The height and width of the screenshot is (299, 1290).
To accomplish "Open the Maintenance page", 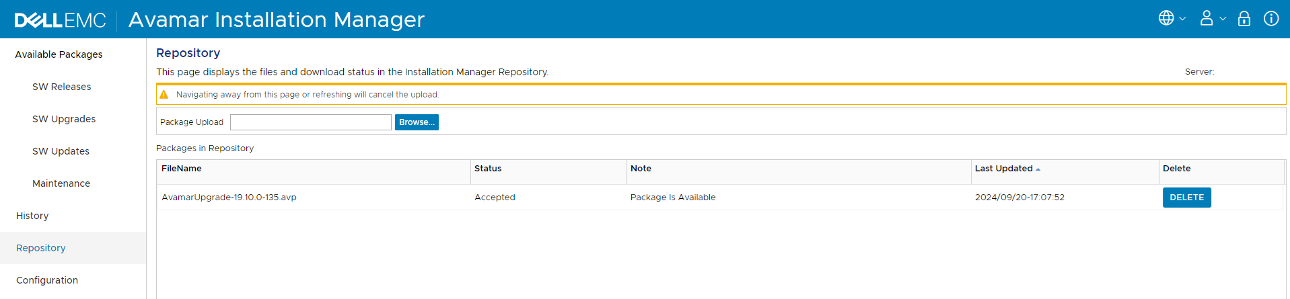I will point(61,183).
